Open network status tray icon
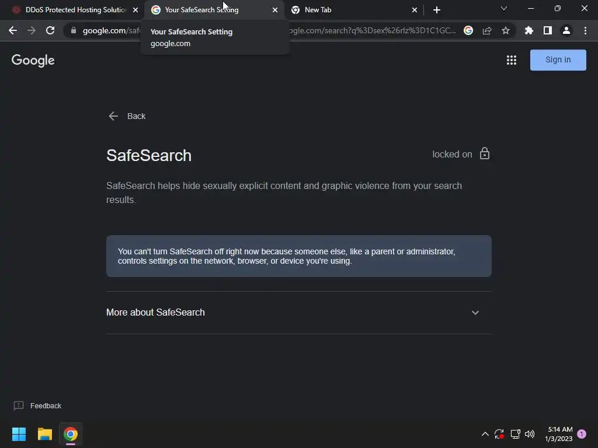Screen dimensions: 598x448 (515, 434)
